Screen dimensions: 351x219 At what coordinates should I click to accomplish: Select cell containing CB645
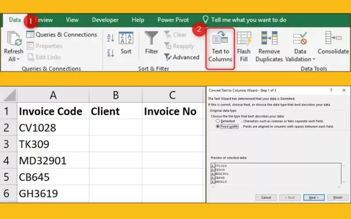(53, 177)
